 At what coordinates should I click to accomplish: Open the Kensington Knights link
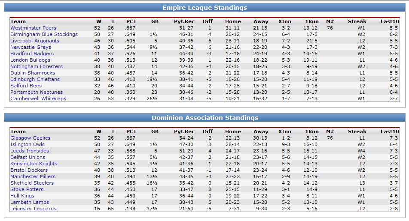tap(34, 164)
